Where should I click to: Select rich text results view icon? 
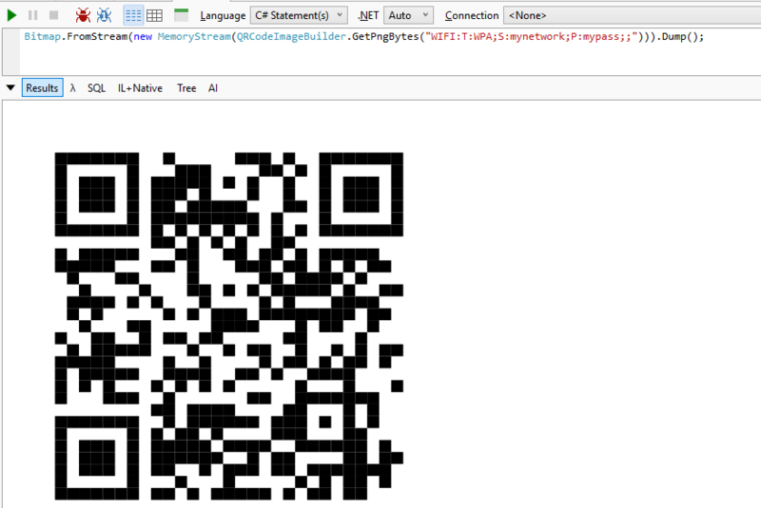(133, 15)
